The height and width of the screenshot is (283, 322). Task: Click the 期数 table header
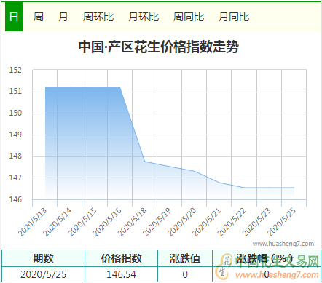(x=43, y=258)
